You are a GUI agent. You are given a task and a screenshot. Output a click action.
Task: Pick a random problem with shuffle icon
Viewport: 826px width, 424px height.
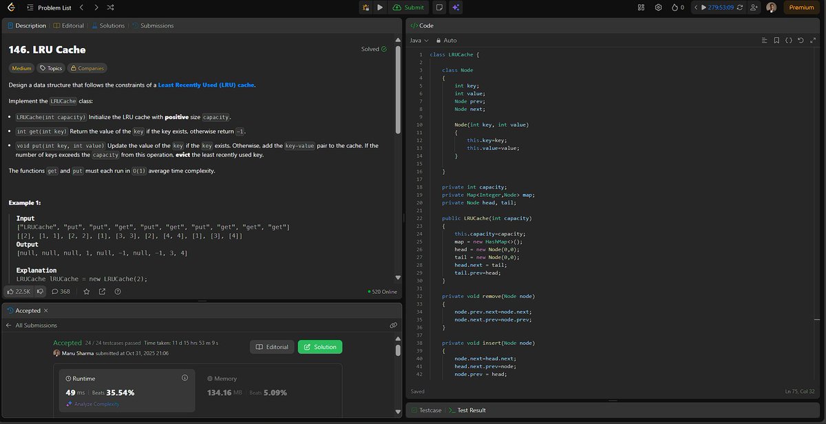click(111, 7)
